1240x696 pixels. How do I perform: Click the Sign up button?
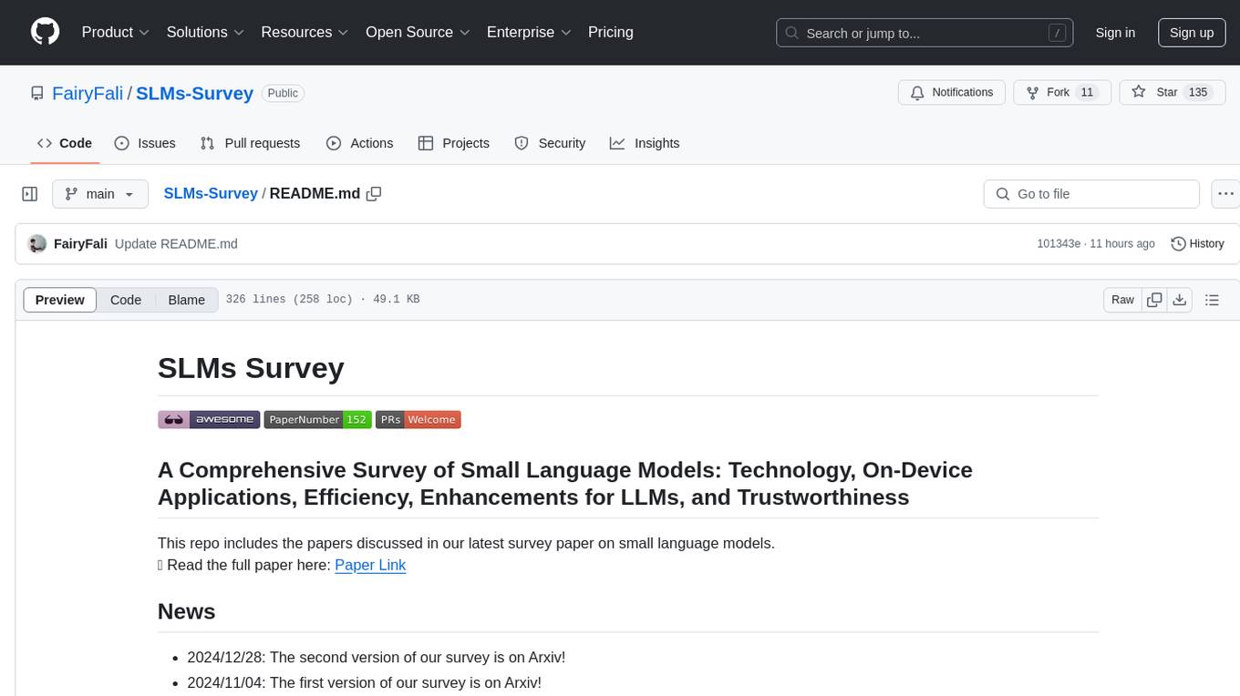(1192, 33)
